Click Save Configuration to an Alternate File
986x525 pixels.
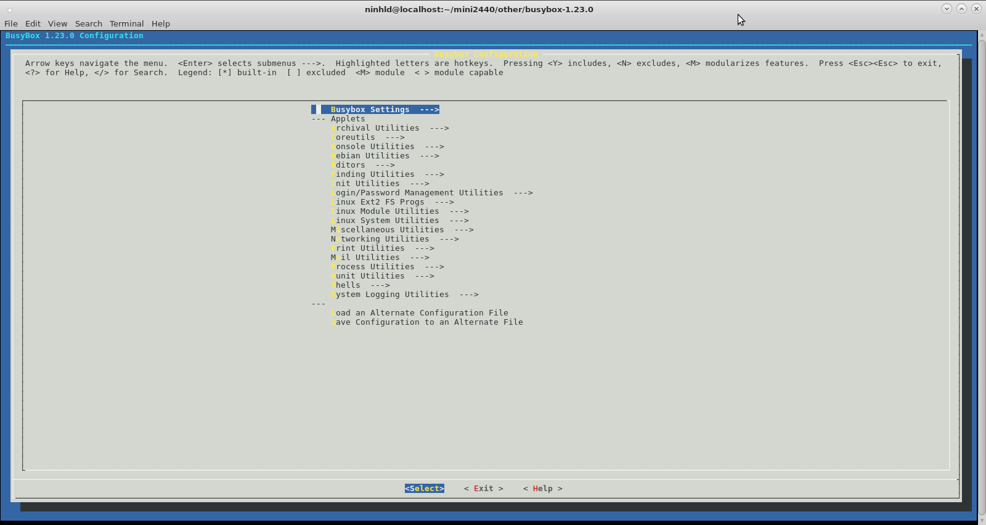click(x=427, y=322)
